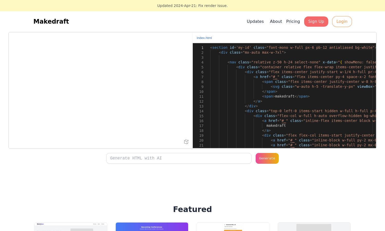
Task: Click the nav class code on line 4
Action: point(302,62)
